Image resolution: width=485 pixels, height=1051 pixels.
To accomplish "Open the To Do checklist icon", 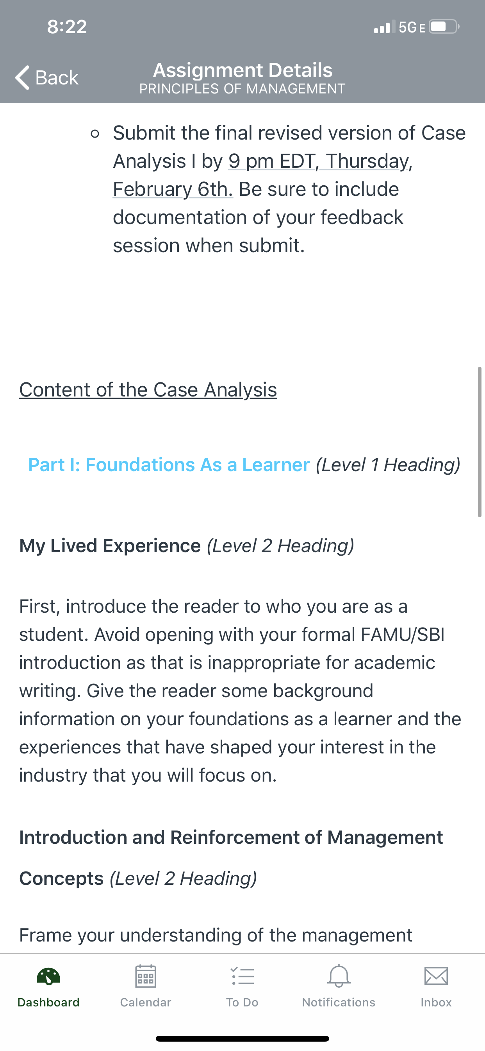I will (x=242, y=976).
